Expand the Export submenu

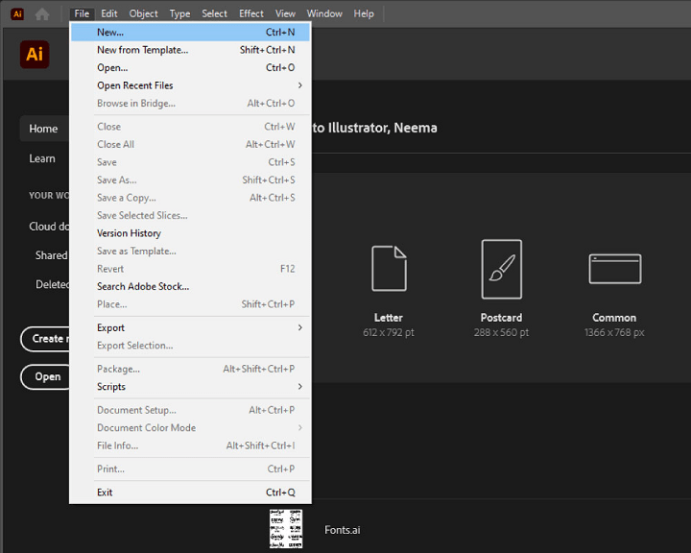coord(190,327)
